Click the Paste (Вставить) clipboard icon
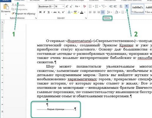152x118 pixels. click(x=6, y=6)
